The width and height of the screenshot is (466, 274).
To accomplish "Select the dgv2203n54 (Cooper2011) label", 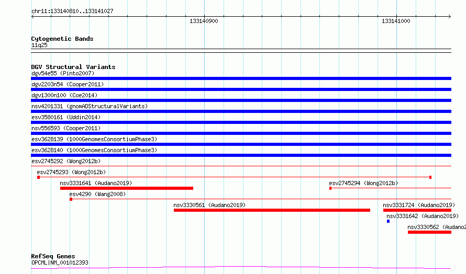I will (x=68, y=84).
